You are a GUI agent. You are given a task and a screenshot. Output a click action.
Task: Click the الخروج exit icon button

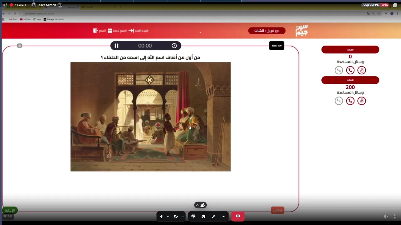[100, 31]
